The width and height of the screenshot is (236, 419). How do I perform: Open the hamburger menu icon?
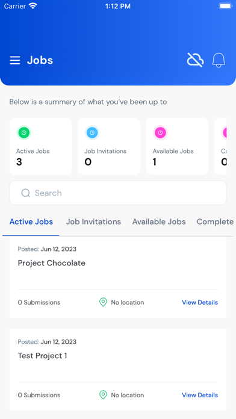click(15, 60)
